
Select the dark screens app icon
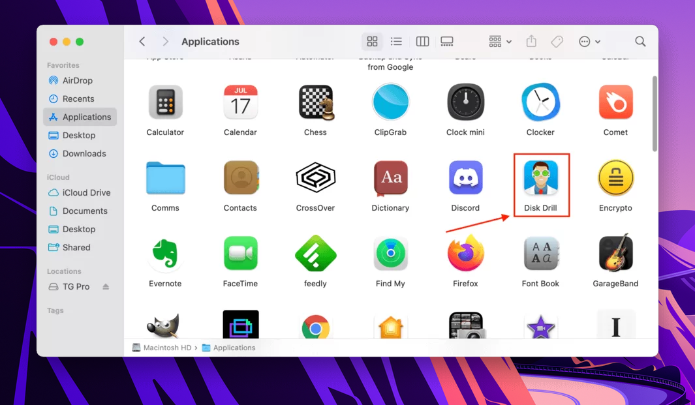pos(241,325)
